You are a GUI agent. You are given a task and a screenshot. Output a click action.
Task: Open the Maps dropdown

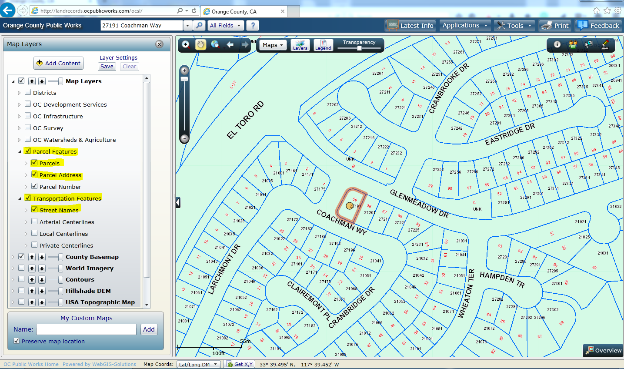(273, 45)
